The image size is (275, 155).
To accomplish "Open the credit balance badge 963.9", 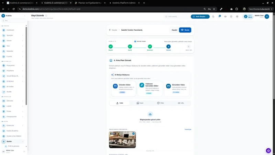I will [x=248, y=17].
